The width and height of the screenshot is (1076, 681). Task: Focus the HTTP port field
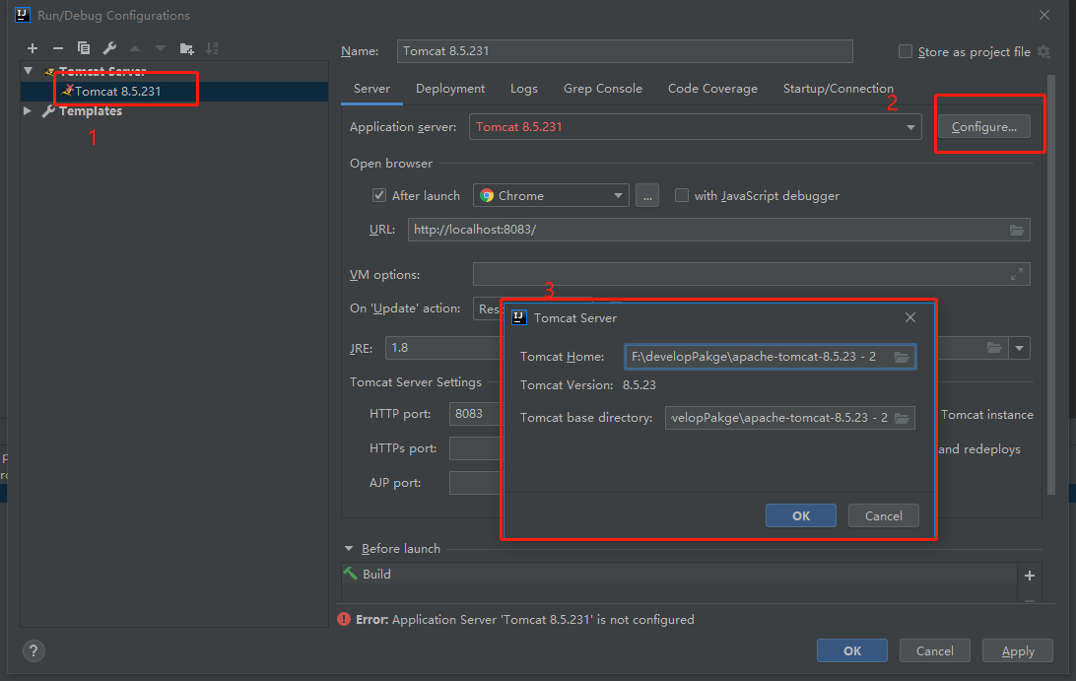(x=476, y=414)
